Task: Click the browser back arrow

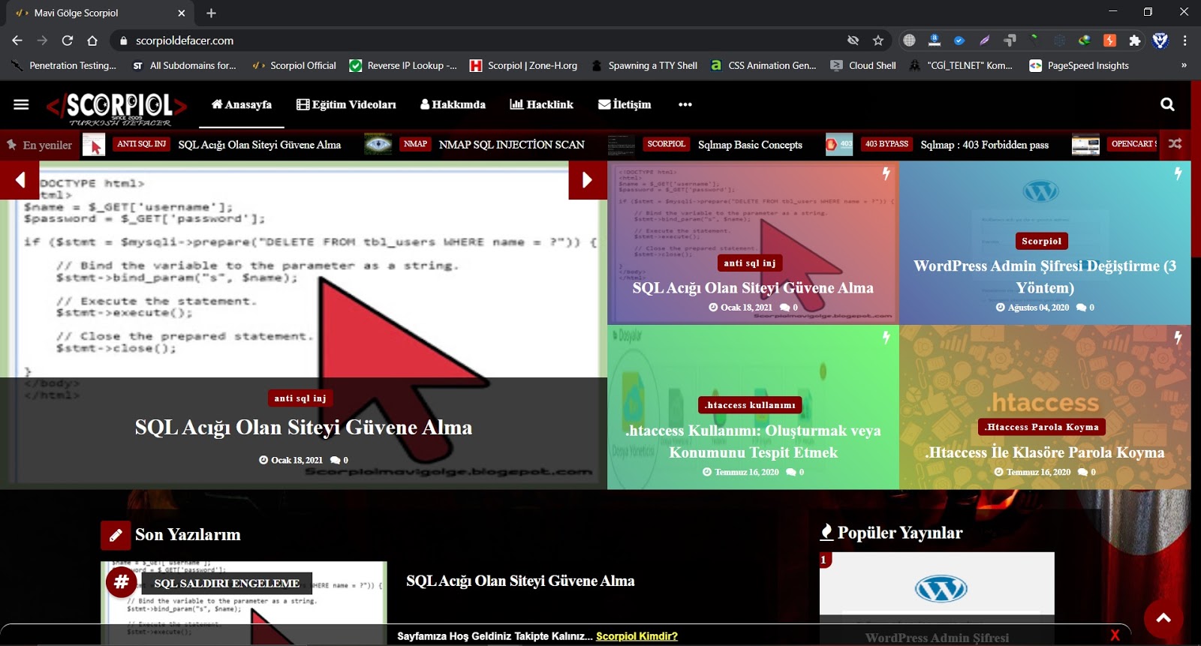Action: pyautogui.click(x=17, y=41)
